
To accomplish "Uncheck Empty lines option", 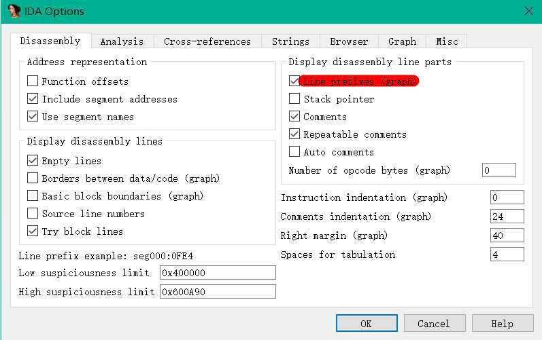I will click(33, 160).
